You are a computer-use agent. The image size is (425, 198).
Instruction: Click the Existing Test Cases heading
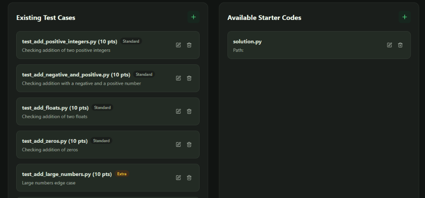46,17
